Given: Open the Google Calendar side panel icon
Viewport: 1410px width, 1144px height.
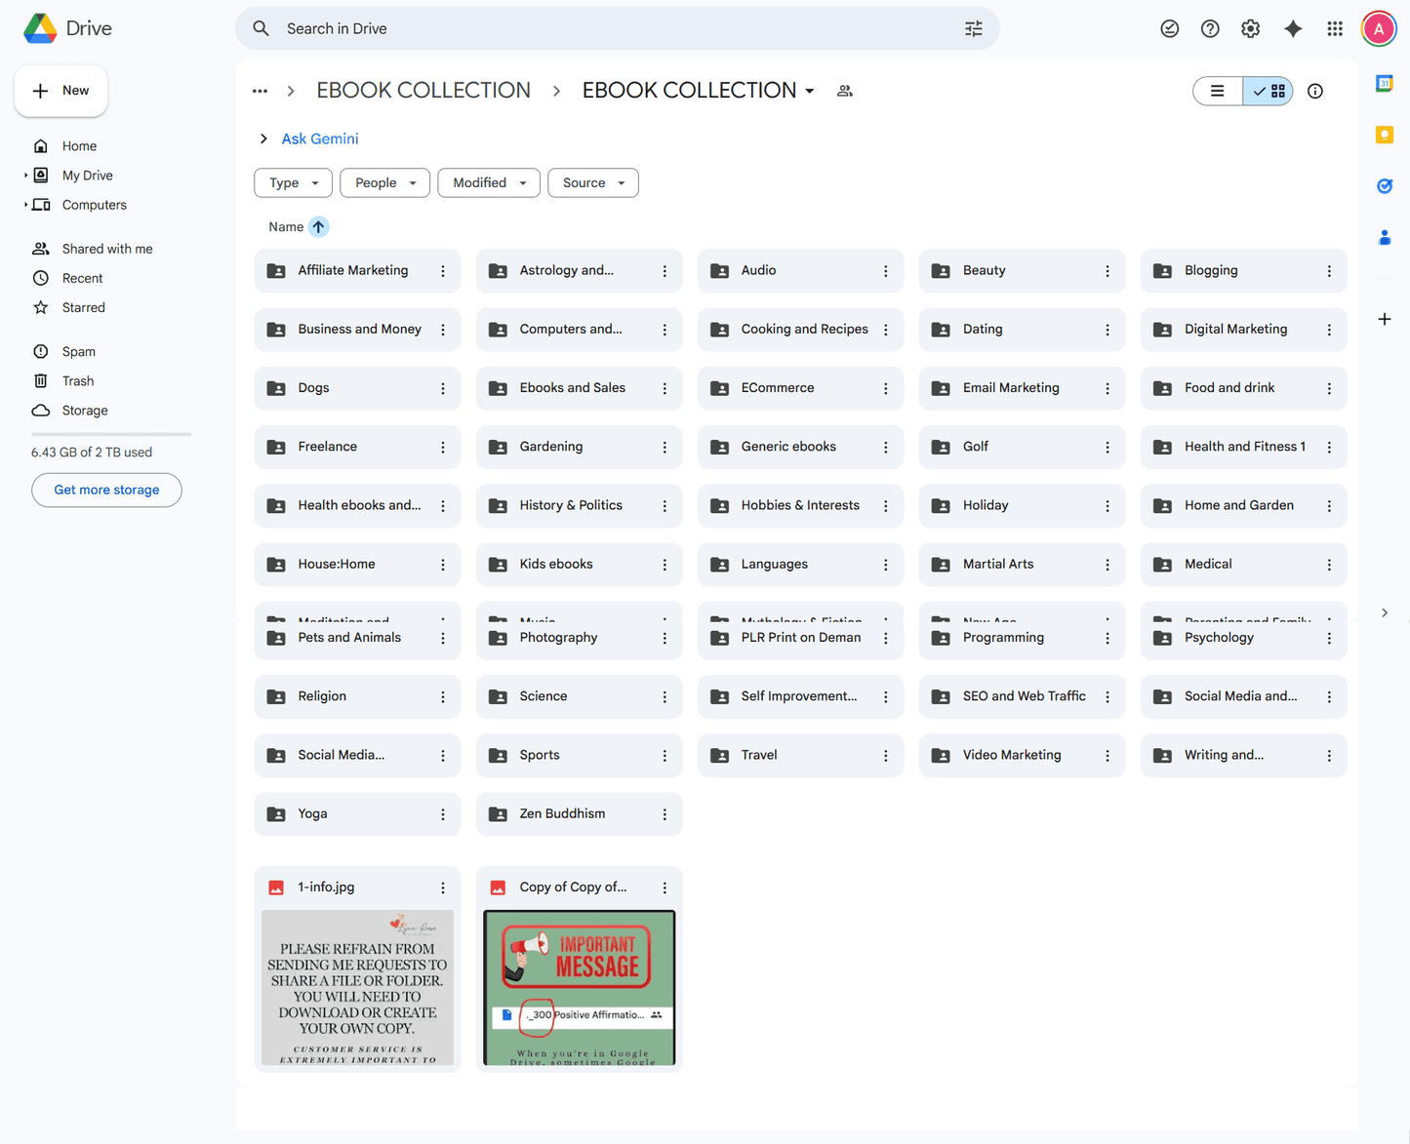Looking at the screenshot, I should [x=1384, y=84].
